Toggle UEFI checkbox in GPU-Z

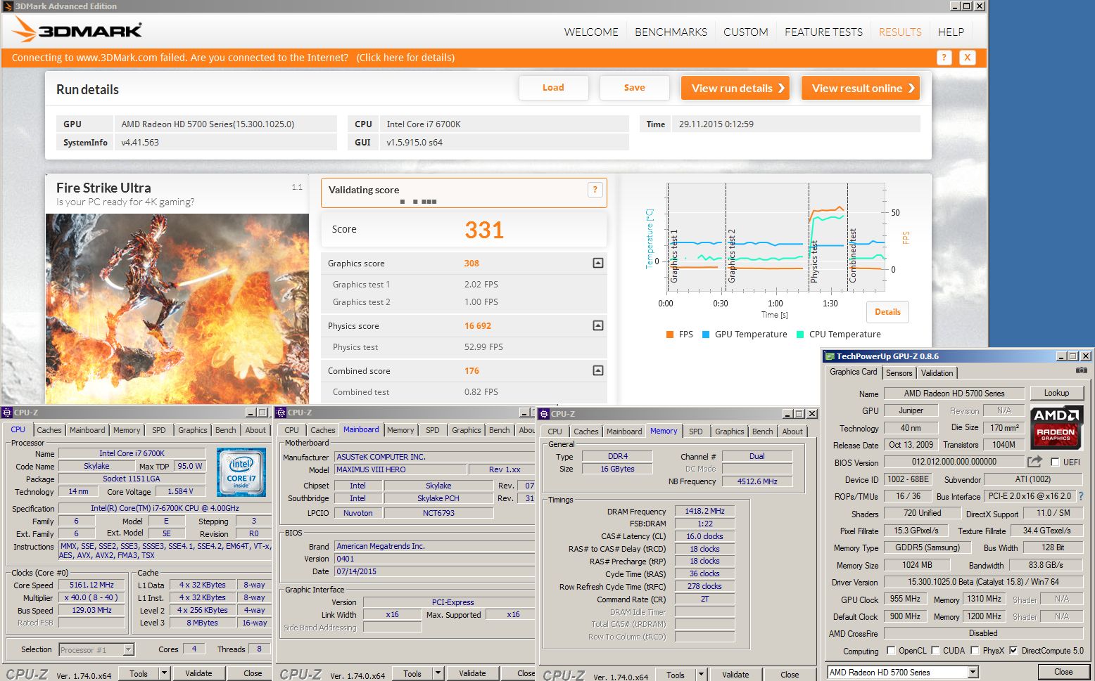1055,462
